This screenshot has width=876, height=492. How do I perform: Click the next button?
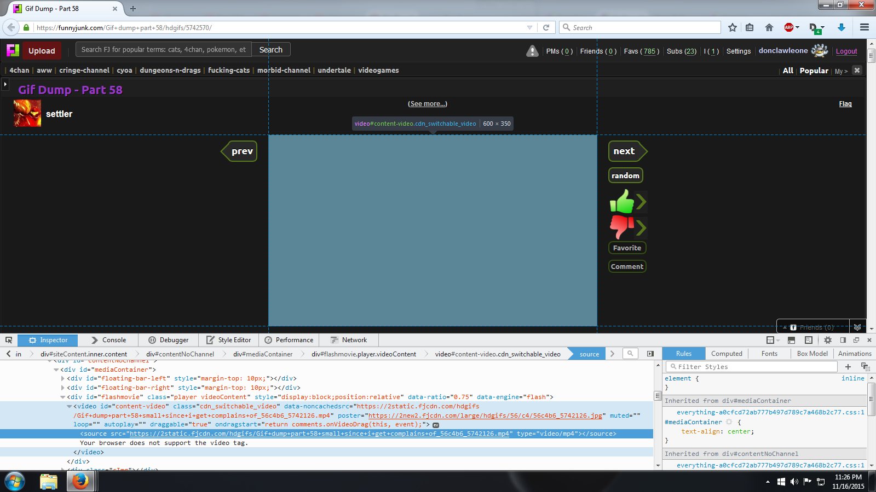(625, 151)
